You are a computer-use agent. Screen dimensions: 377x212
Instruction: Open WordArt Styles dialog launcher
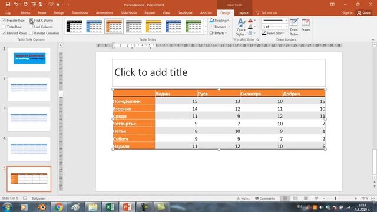point(257,39)
